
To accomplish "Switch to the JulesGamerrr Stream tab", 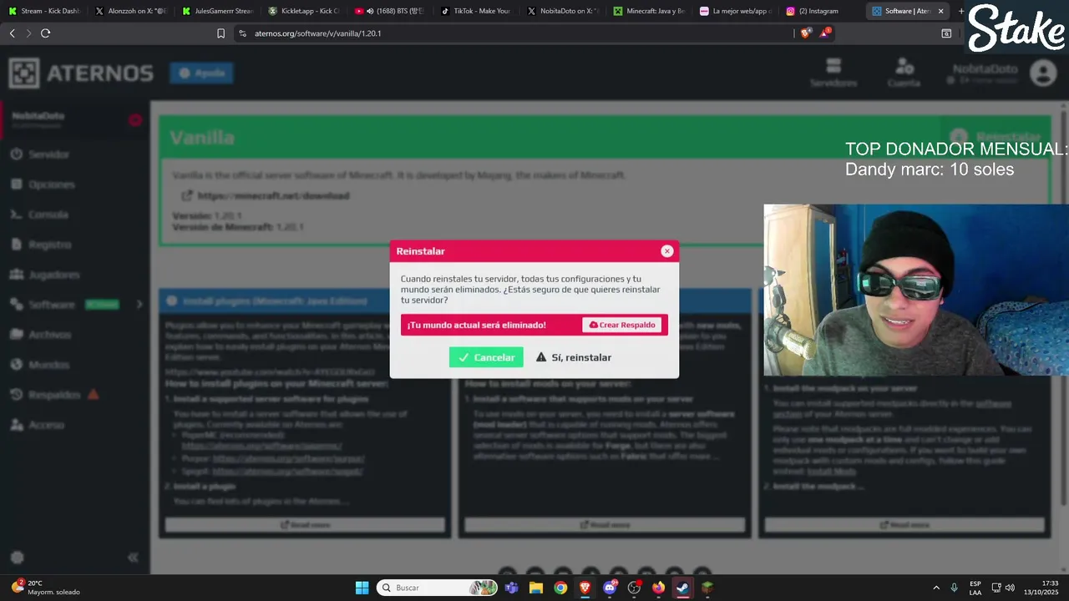I will pos(217,11).
